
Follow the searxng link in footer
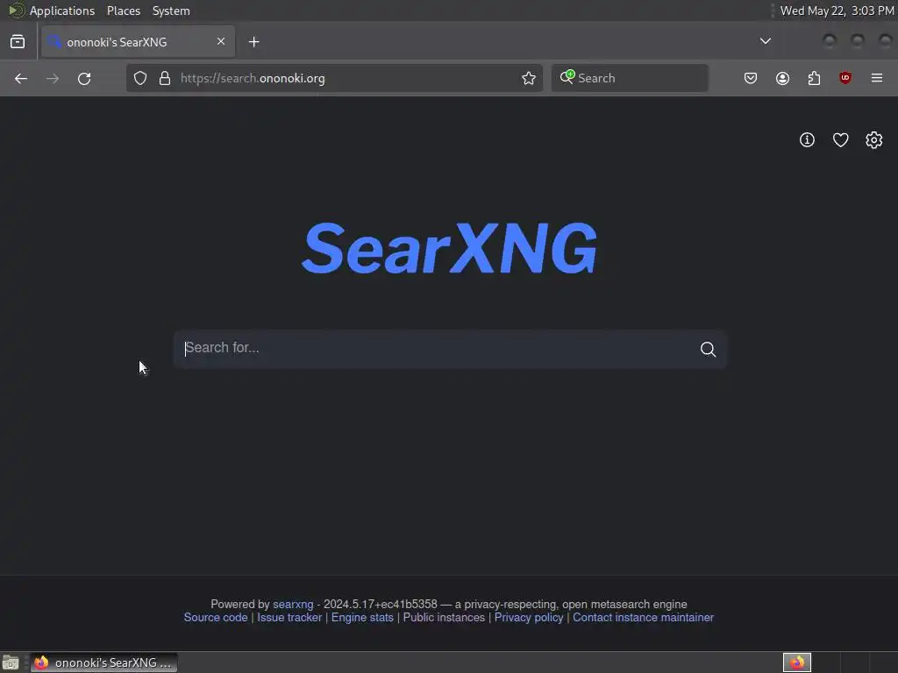293,605
